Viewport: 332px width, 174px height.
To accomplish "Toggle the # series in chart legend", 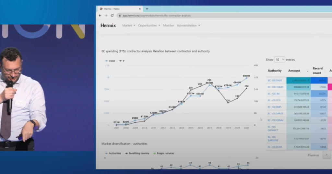I will 122,61.
